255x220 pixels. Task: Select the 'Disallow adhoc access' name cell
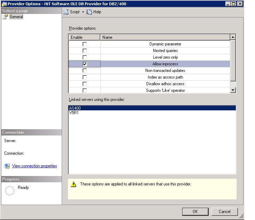(x=165, y=84)
